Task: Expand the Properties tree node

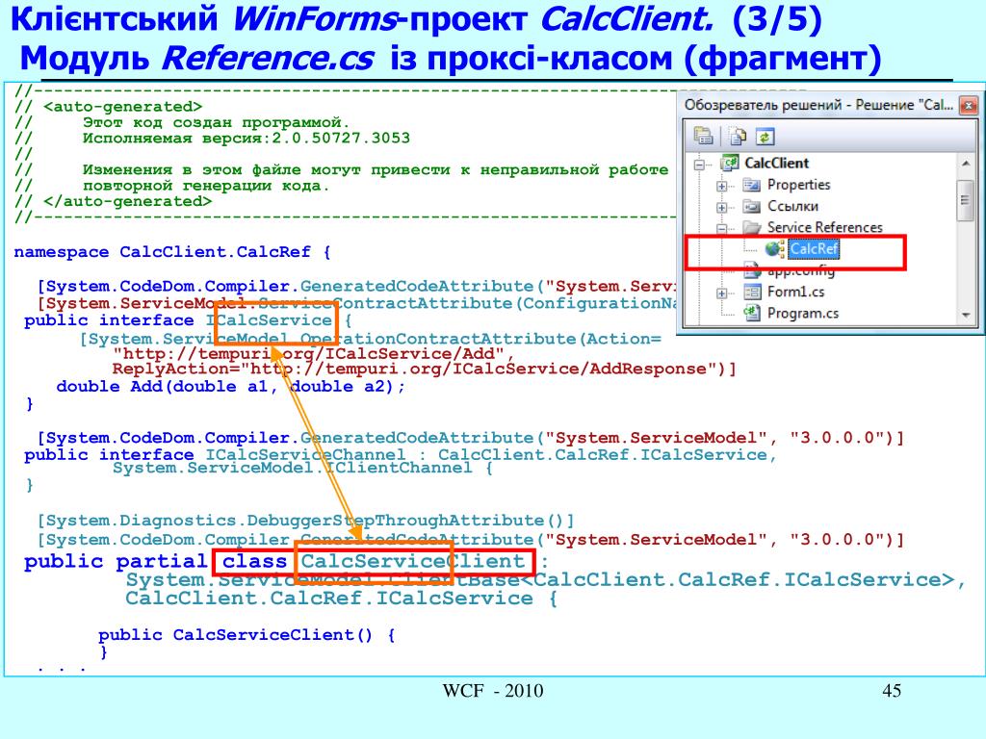Action: tap(722, 186)
